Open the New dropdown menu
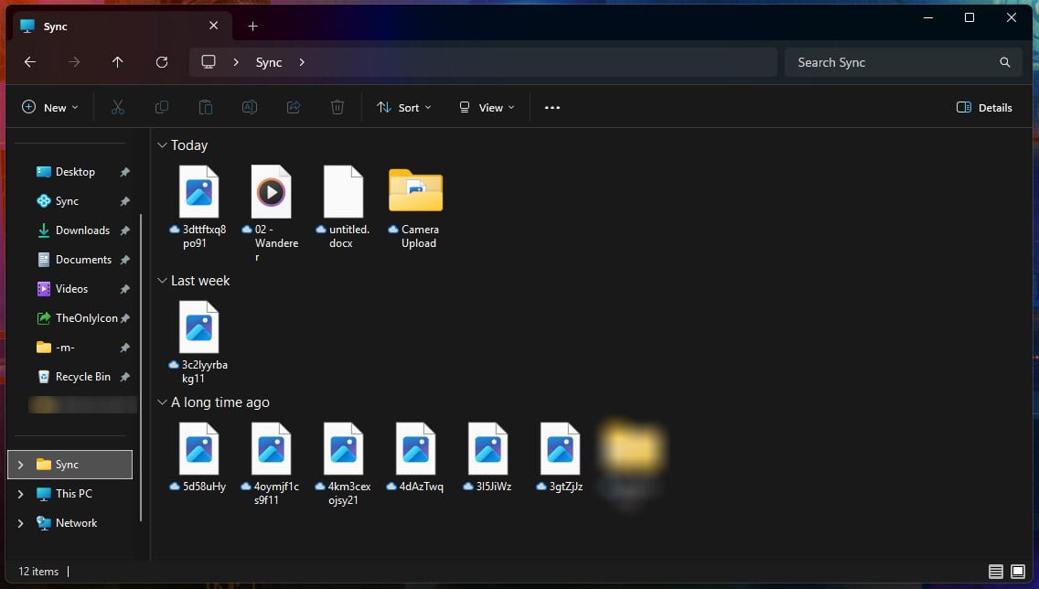 click(x=50, y=107)
